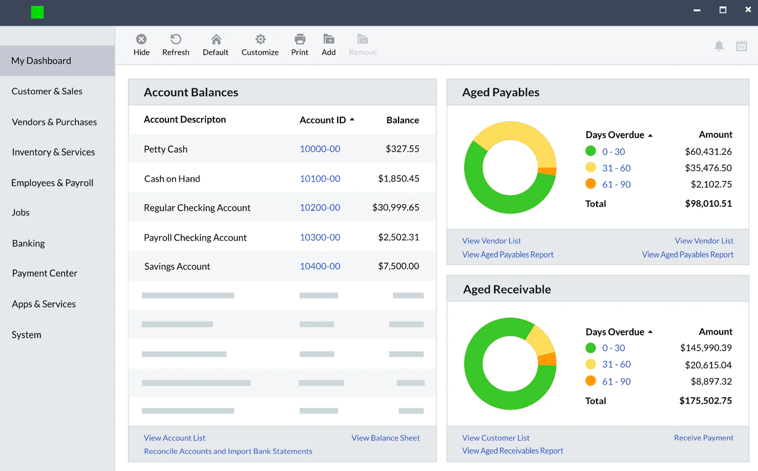Open notifications via bell icon
The height and width of the screenshot is (471, 758).
(719, 45)
